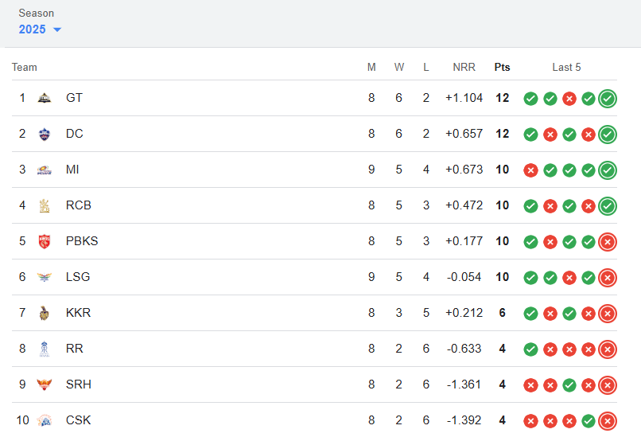The image size is (641, 441).
Task: Open the PBKS team name link
Action: pos(82,241)
